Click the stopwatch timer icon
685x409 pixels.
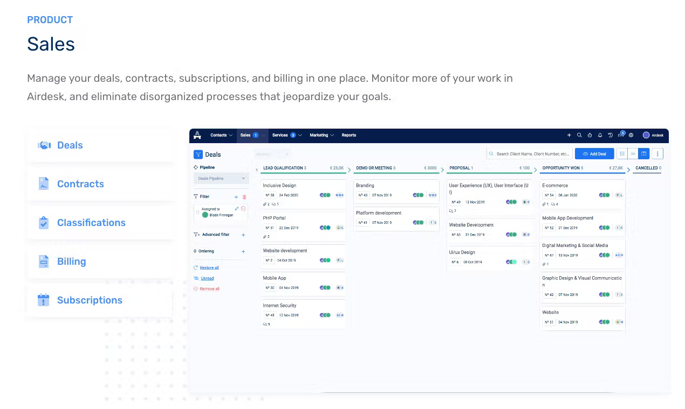coord(590,135)
